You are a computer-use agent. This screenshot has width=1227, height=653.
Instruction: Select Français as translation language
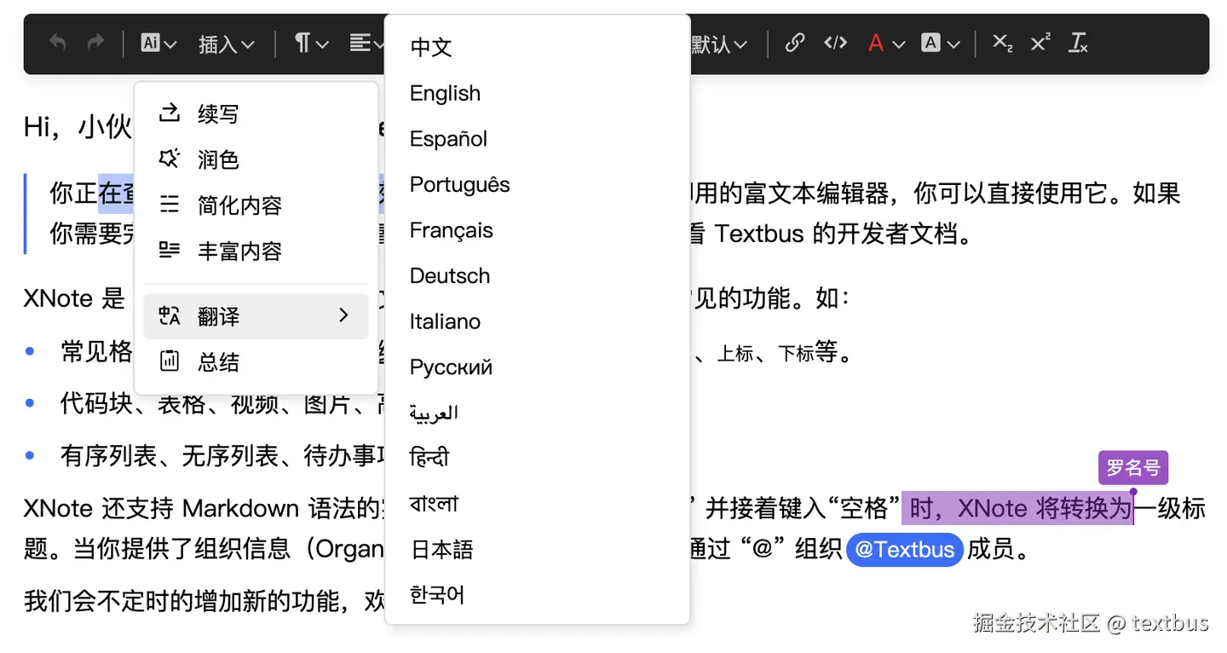(537, 230)
